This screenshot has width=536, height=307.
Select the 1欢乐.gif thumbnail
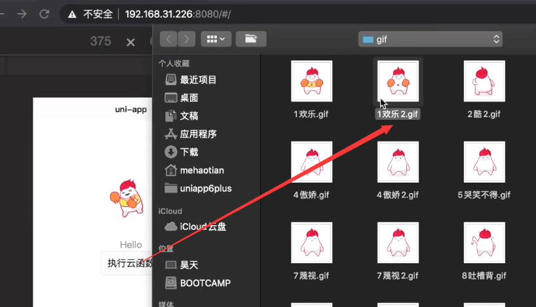tap(311, 81)
